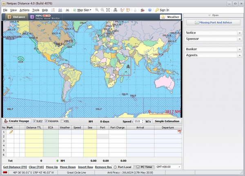Open the Actions menu
245x176 pixels.
pyautogui.click(x=24, y=10)
